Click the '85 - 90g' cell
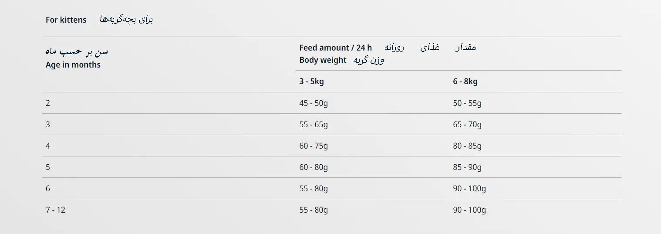Image resolution: width=661 pixels, height=234 pixels. 467,167
